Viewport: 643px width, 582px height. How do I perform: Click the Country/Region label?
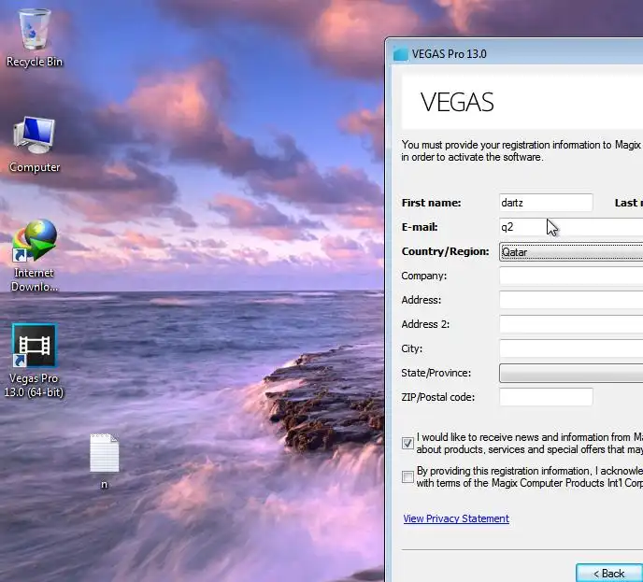point(446,251)
